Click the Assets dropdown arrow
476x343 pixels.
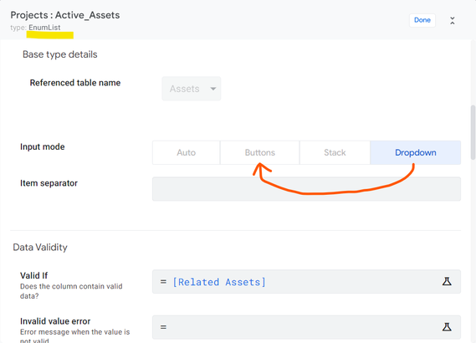tap(213, 89)
